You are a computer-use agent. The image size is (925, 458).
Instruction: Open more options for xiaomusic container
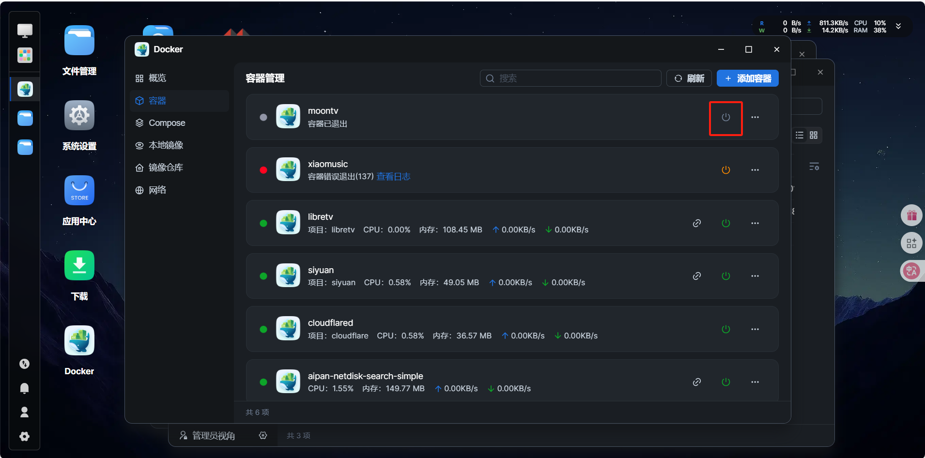755,170
